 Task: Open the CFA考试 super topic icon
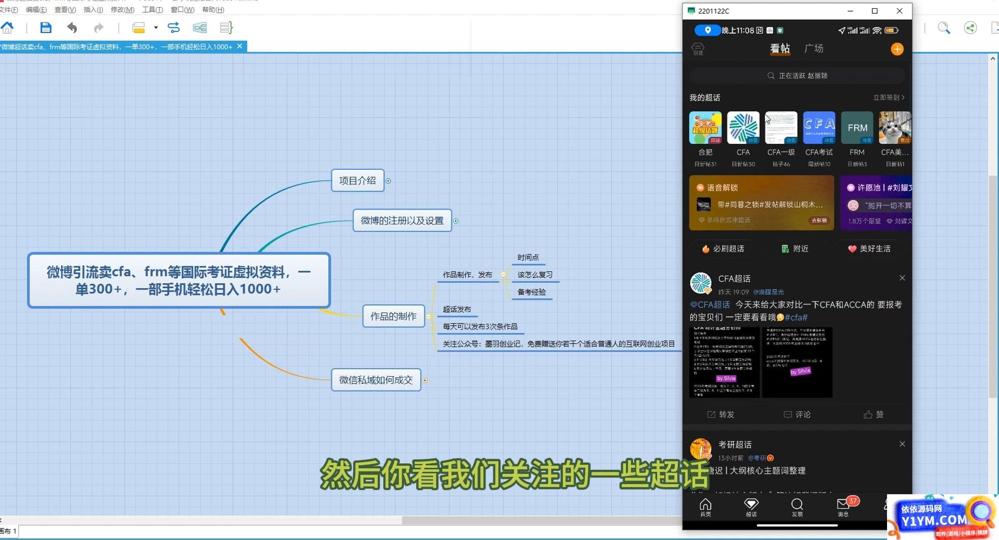819,128
